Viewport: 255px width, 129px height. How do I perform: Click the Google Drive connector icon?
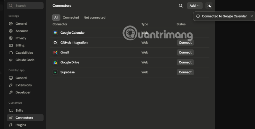(x=55, y=62)
